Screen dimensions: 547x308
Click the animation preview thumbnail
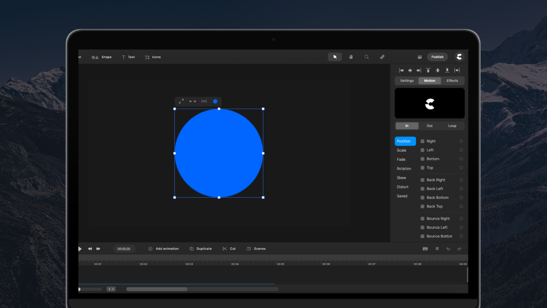click(x=429, y=103)
